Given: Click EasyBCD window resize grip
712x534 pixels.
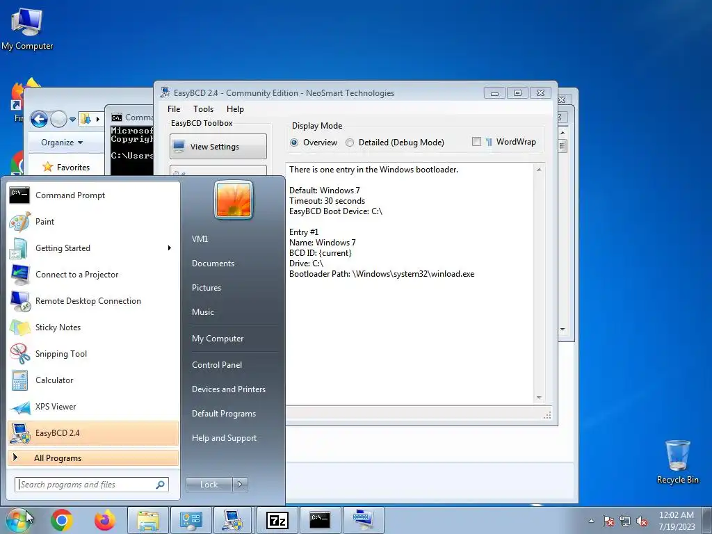Looking at the screenshot, I should 548,415.
